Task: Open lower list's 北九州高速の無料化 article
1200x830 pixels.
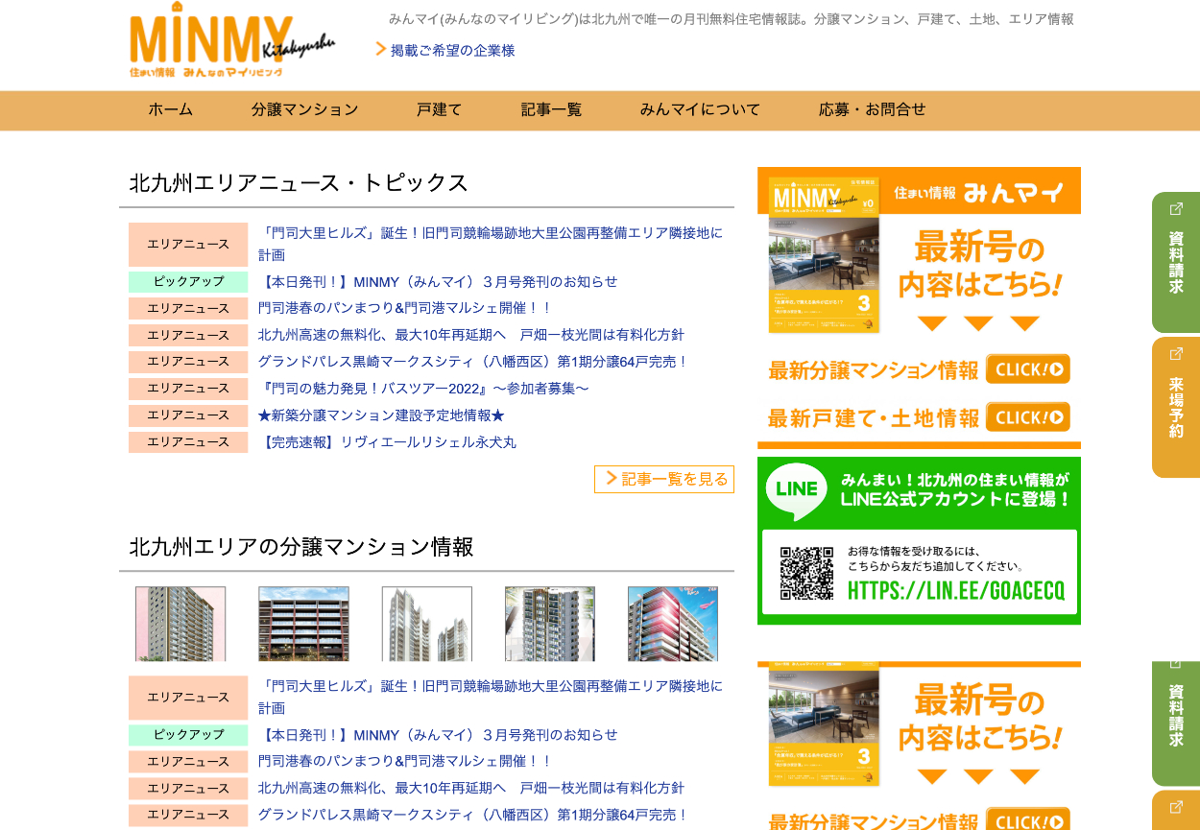Action: pyautogui.click(x=471, y=788)
